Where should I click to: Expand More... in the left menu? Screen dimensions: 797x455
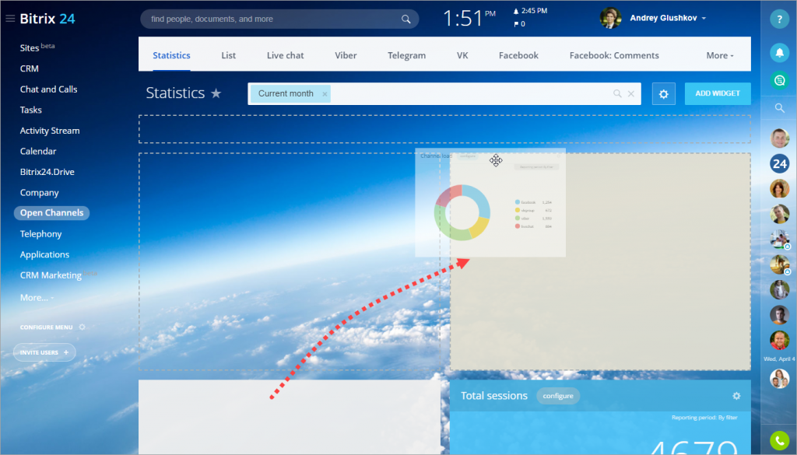point(37,298)
